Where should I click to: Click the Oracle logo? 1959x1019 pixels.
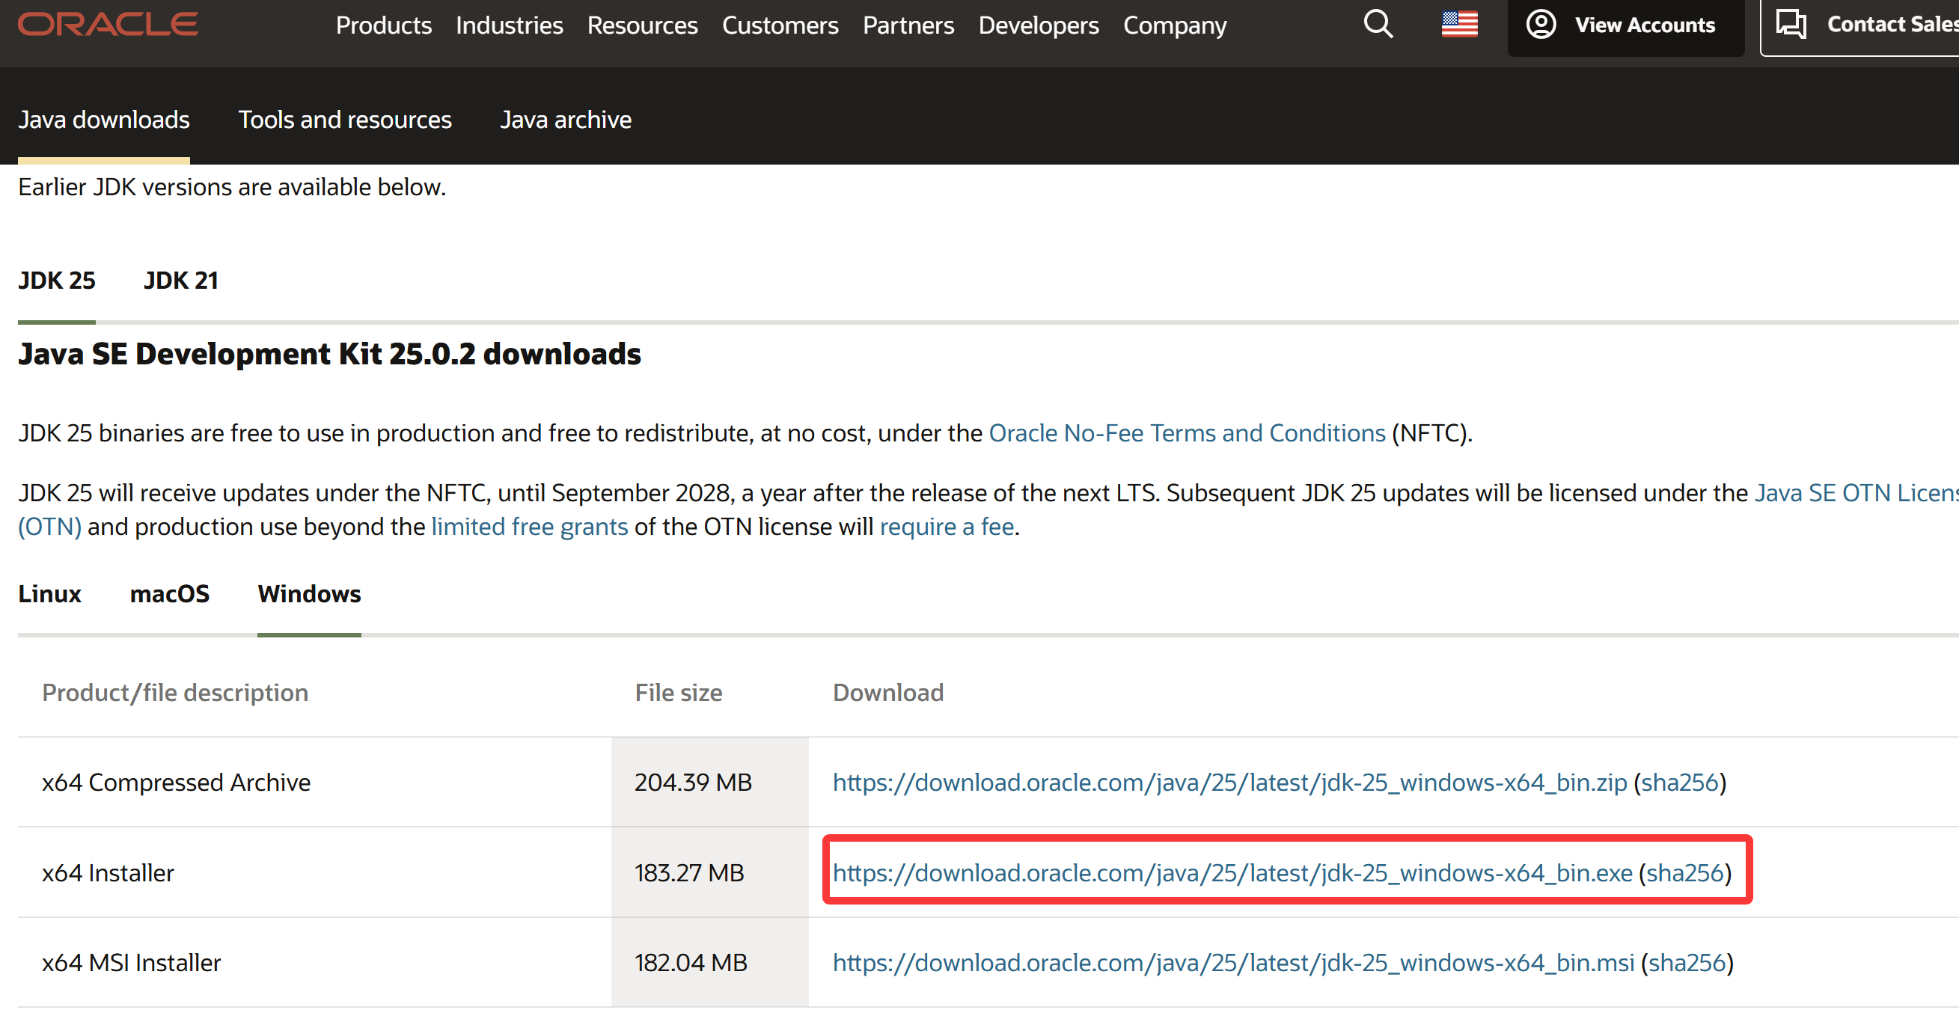coord(108,25)
